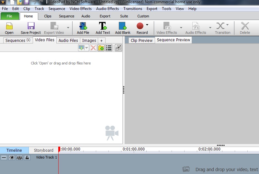Open the Video Effects menu in the menu bar
This screenshot has height=174, width=259.
81,9
